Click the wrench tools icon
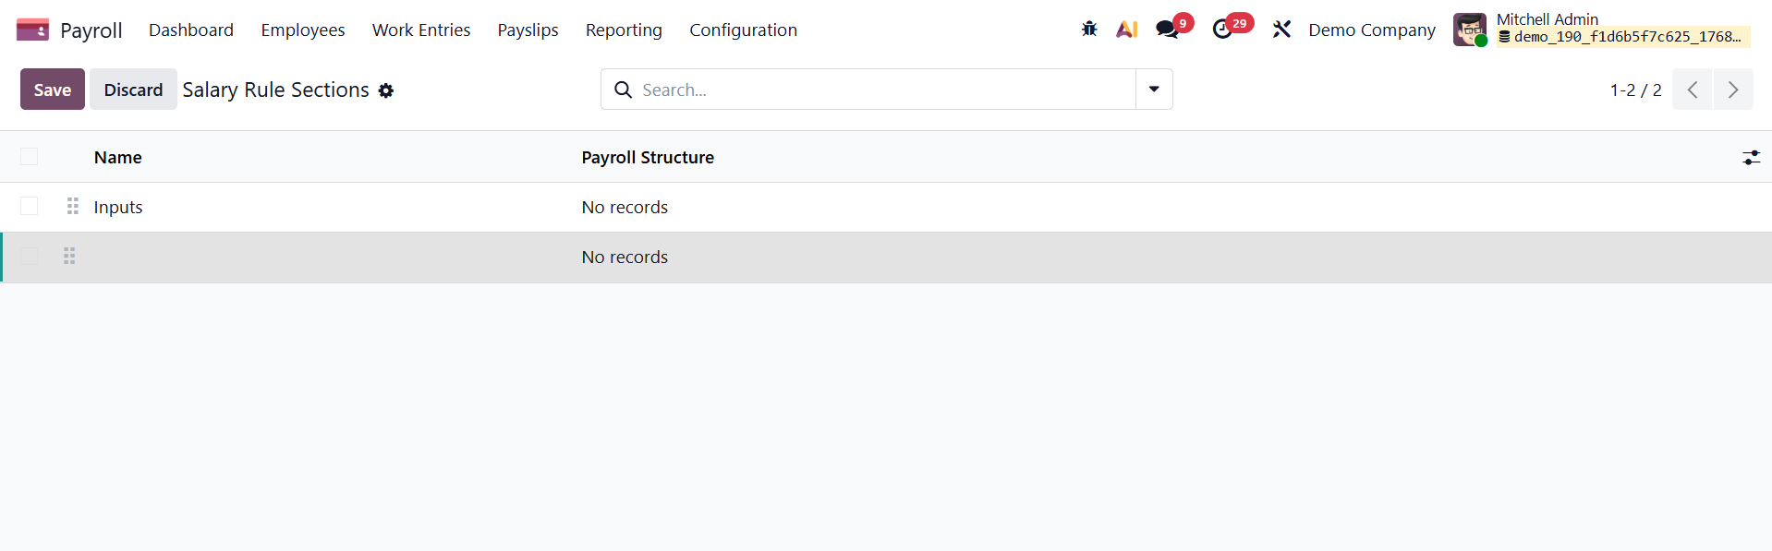 coord(1281,30)
